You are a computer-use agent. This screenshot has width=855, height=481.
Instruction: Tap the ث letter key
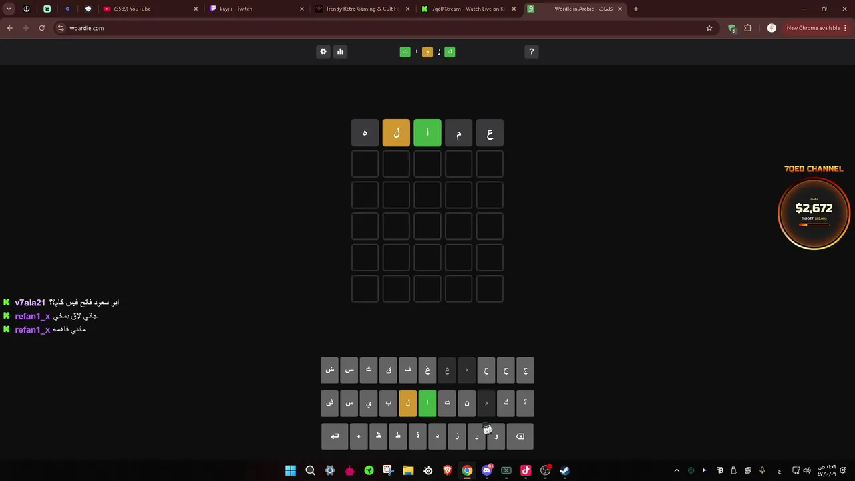point(369,370)
